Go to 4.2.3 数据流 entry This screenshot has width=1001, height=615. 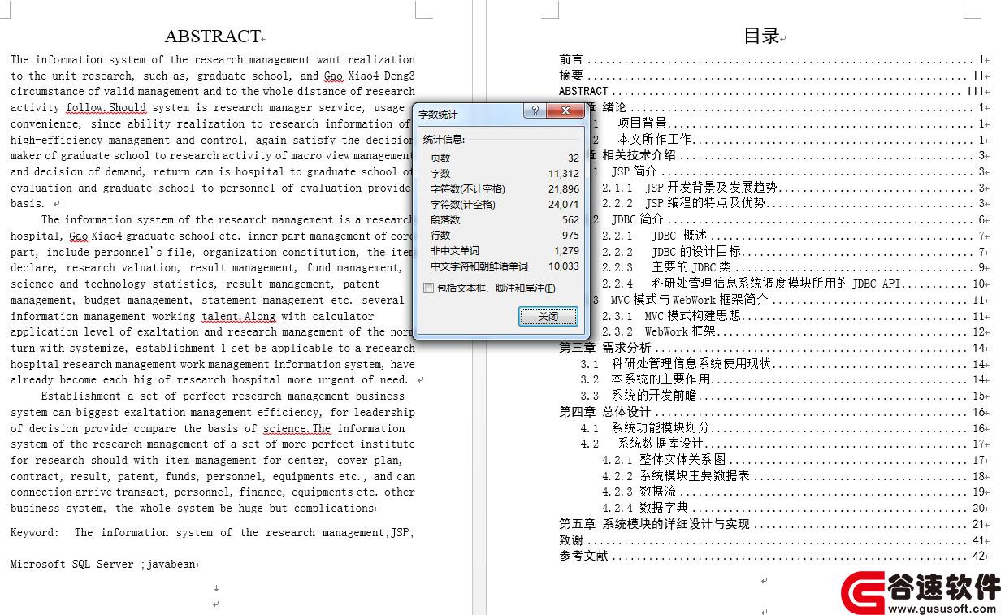click(793, 492)
